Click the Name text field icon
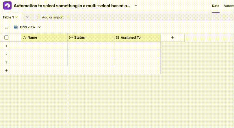The height and width of the screenshot is (128, 234). (x=25, y=37)
